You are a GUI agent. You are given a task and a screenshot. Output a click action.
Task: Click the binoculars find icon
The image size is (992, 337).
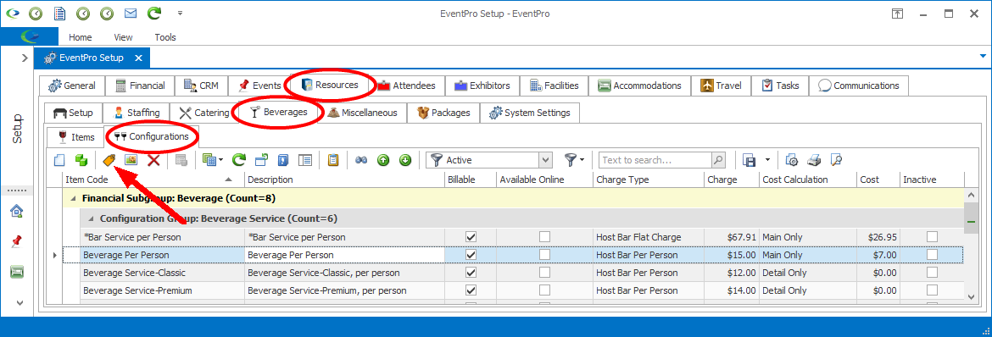(361, 161)
